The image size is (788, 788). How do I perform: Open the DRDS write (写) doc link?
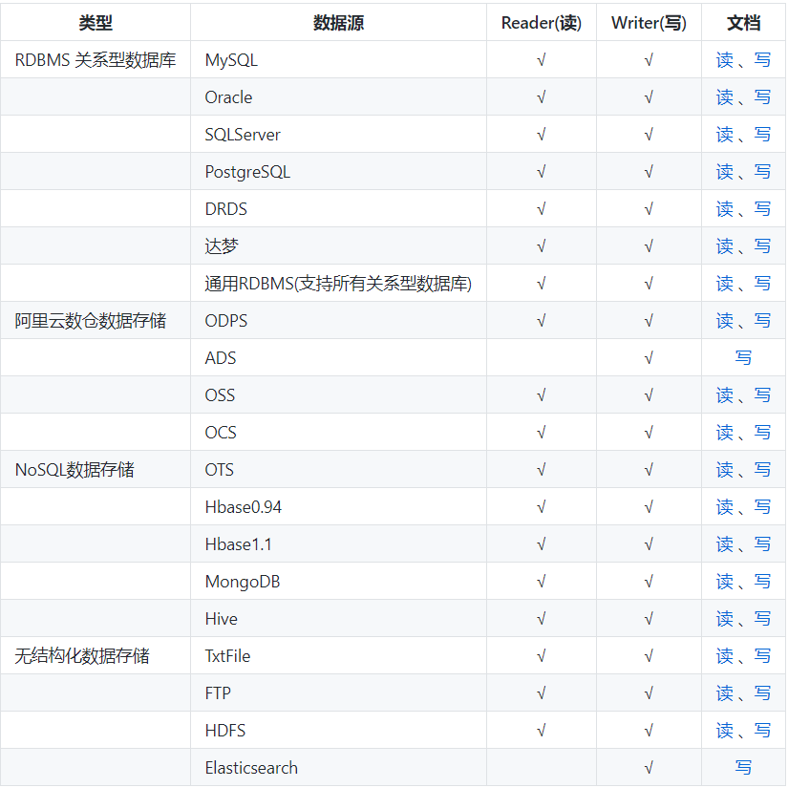click(762, 208)
